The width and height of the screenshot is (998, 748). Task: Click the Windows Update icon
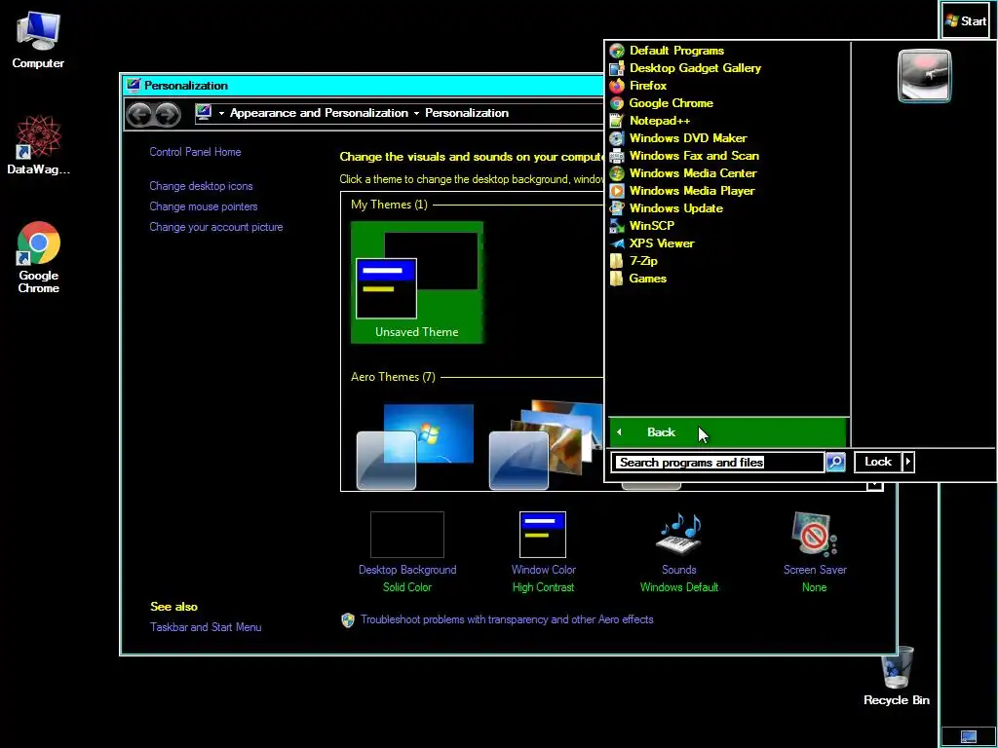click(617, 208)
